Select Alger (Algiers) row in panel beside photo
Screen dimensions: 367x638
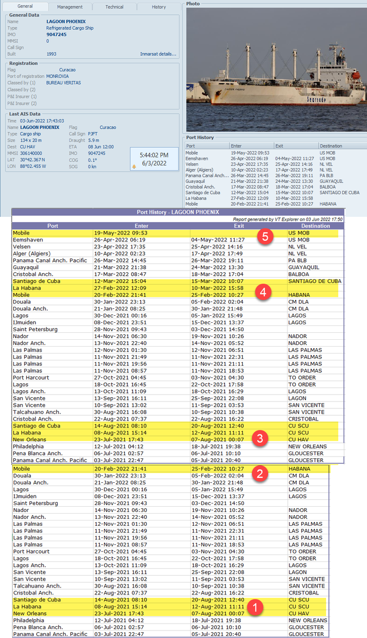click(x=275, y=170)
